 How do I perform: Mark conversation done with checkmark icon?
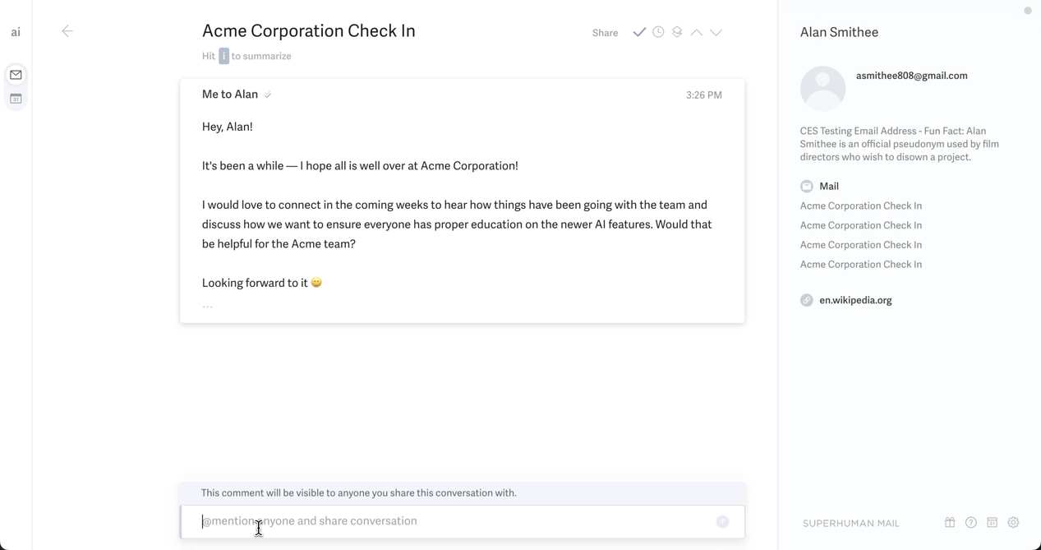coord(639,32)
